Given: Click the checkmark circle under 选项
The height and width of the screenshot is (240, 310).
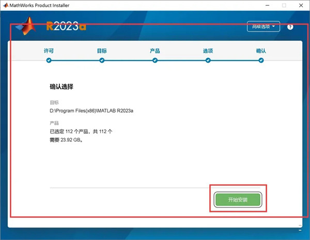Looking at the screenshot, I should pos(208,61).
